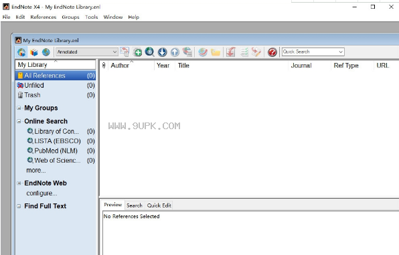Image resolution: width=399 pixels, height=255 pixels.
Task: Collapse the Find Full Text section
Action: tap(19, 206)
